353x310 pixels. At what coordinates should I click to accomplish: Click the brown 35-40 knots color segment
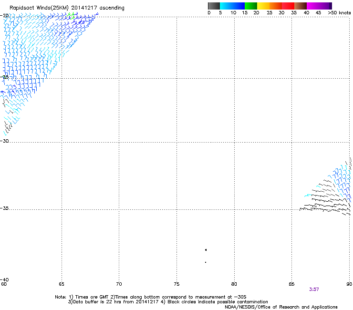pyautogui.click(x=301, y=6)
